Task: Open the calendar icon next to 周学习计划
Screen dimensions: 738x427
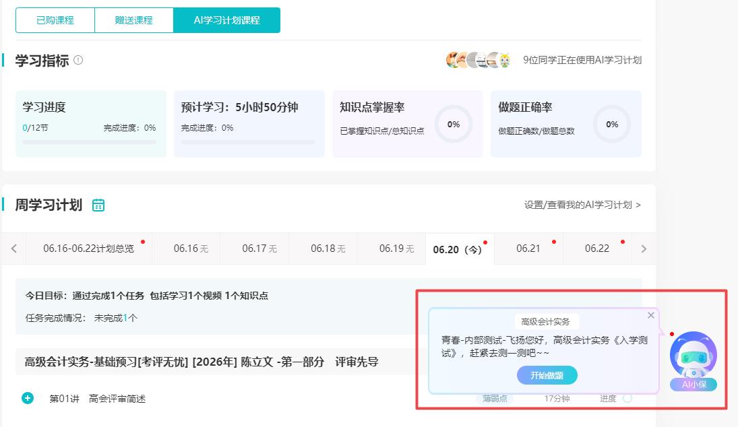Action: click(98, 205)
